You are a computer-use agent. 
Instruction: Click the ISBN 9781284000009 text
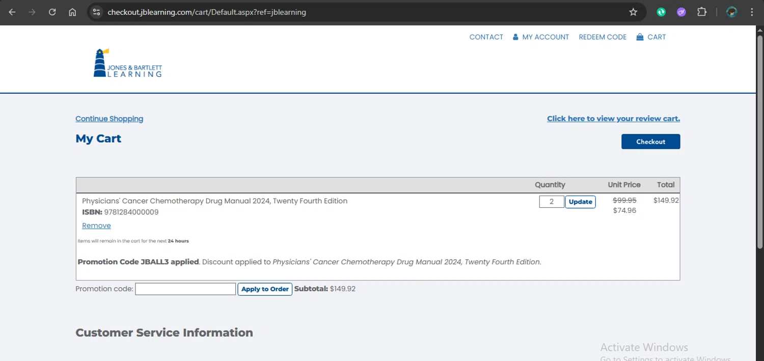120,212
